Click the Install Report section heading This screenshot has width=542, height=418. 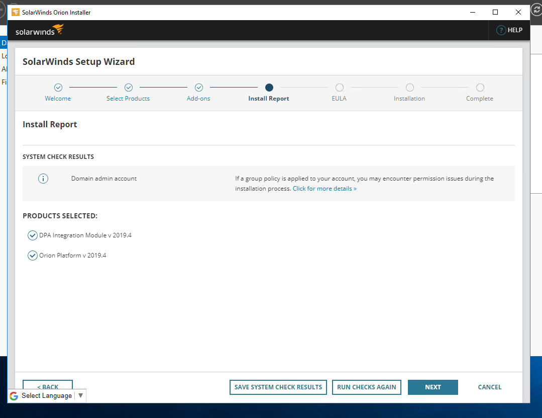tap(50, 124)
